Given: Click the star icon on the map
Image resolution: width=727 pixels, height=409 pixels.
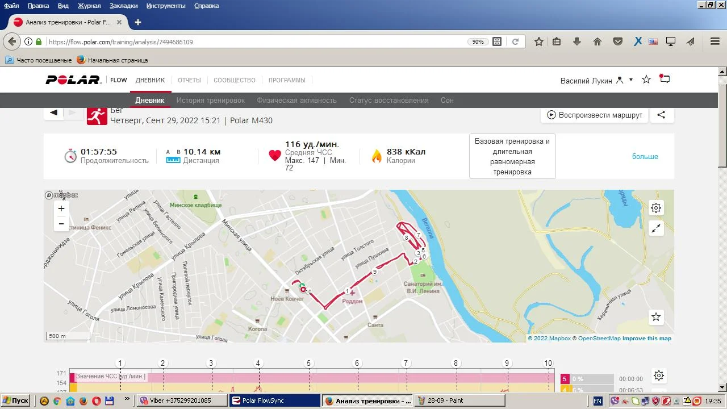Looking at the screenshot, I should [656, 317].
